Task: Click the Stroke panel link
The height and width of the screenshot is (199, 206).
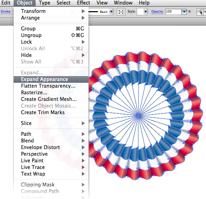Action: [x=6, y=12]
